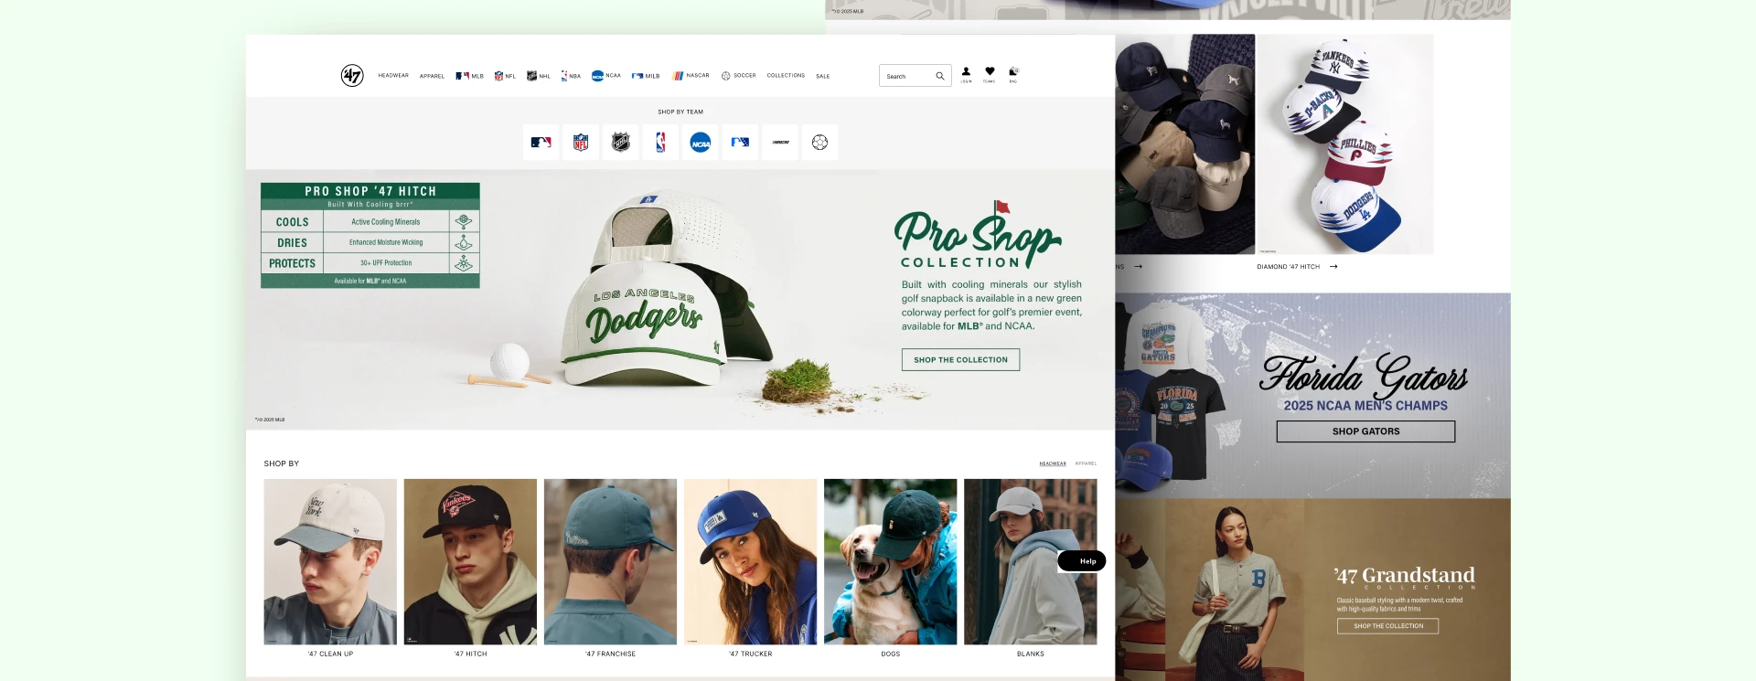The height and width of the screenshot is (681, 1756).
Task: Click the '47 Grandstand heading
Action: coord(1404,575)
